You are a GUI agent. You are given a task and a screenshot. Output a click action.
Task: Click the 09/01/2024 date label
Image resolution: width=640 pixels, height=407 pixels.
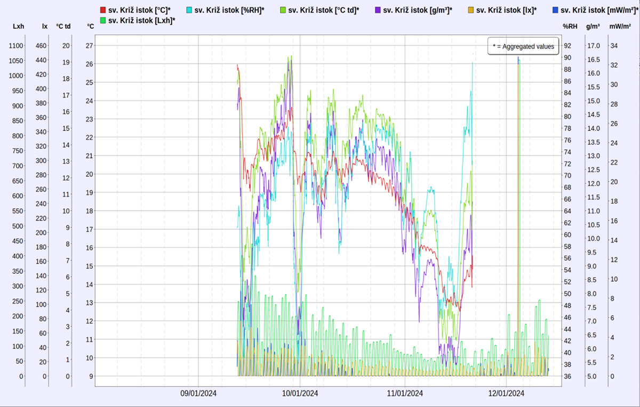click(x=198, y=393)
